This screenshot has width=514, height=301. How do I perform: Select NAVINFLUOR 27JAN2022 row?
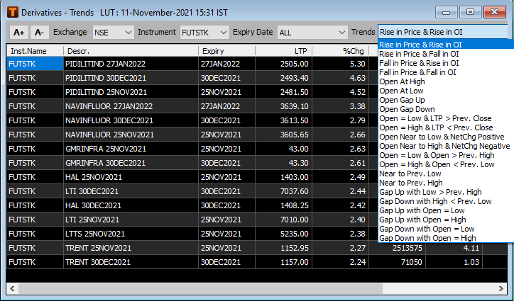coord(192,106)
